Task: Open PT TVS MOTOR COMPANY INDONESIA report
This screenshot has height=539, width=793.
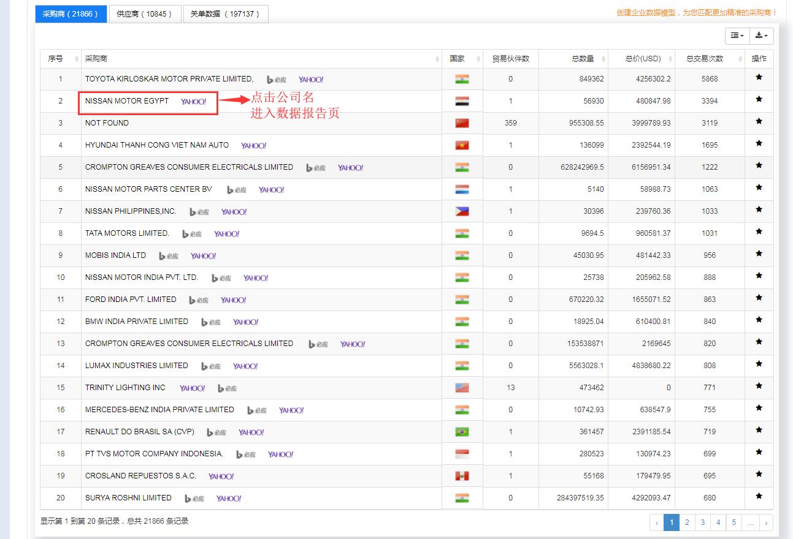Action: [154, 454]
